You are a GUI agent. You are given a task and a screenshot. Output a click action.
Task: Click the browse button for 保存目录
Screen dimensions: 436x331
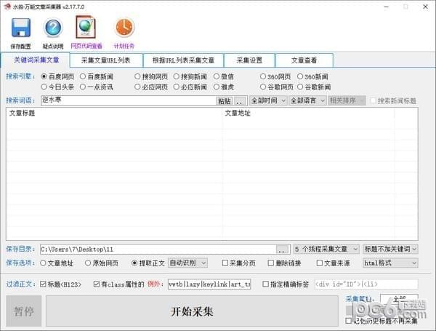click(281, 250)
